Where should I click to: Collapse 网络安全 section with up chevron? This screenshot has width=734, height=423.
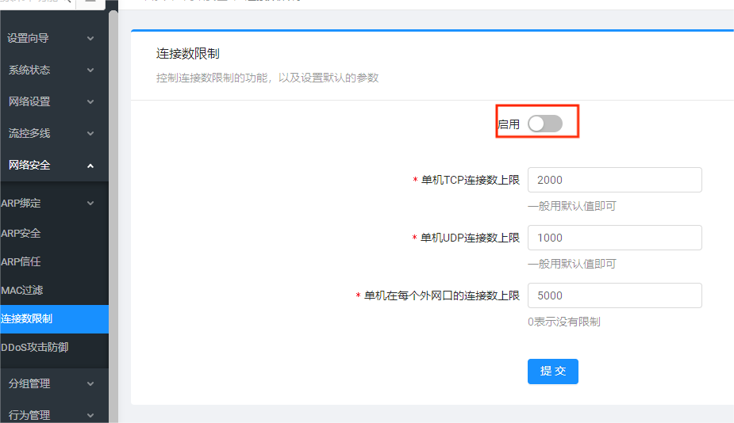(90, 165)
